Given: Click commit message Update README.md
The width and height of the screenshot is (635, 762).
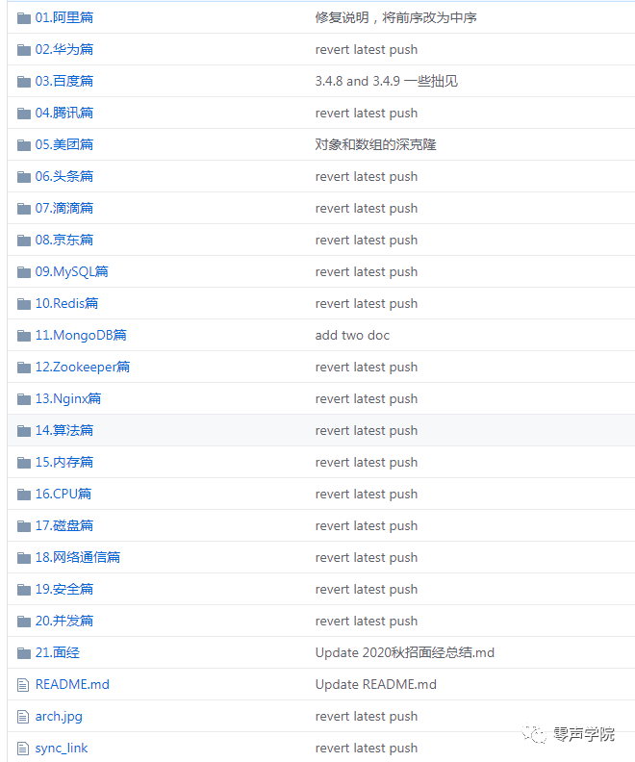Looking at the screenshot, I should coord(375,684).
